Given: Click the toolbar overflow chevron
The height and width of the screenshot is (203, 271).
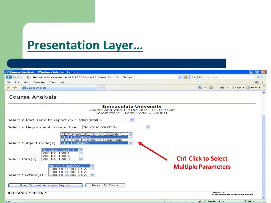Looking at the screenshot, I should click(x=264, y=86).
